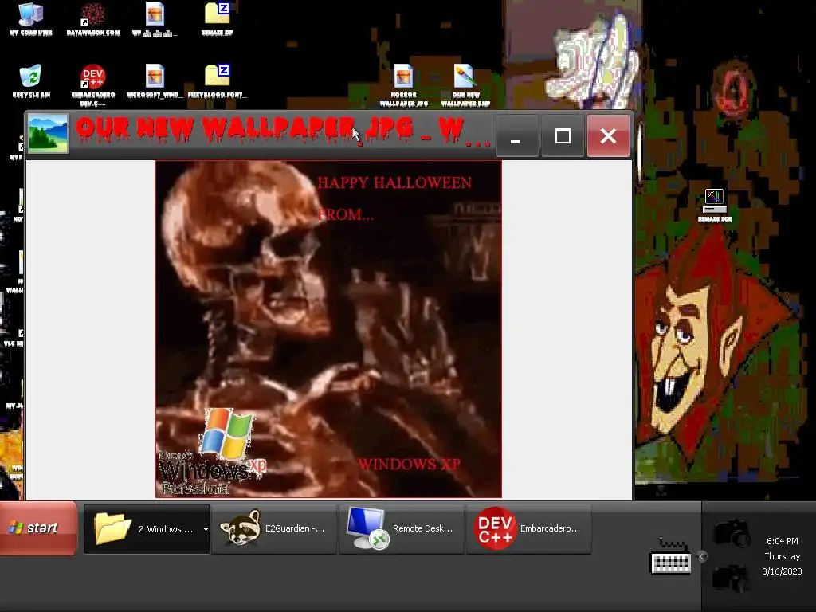Expand the 2 Windows group dropdown arrow

tap(206, 529)
